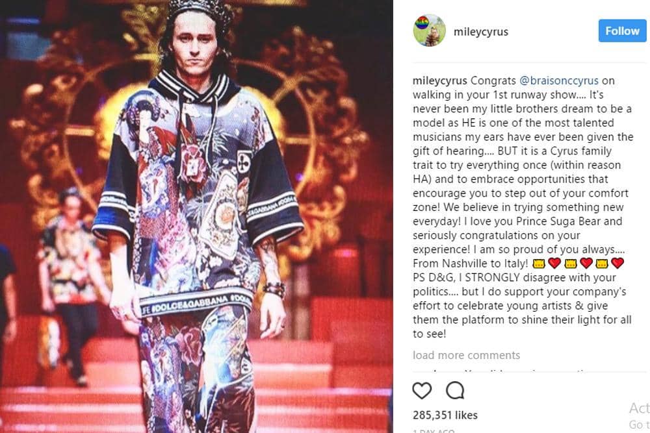650x433 pixels.
Task: Click the last red heart emoji in caption
Action: [617, 263]
